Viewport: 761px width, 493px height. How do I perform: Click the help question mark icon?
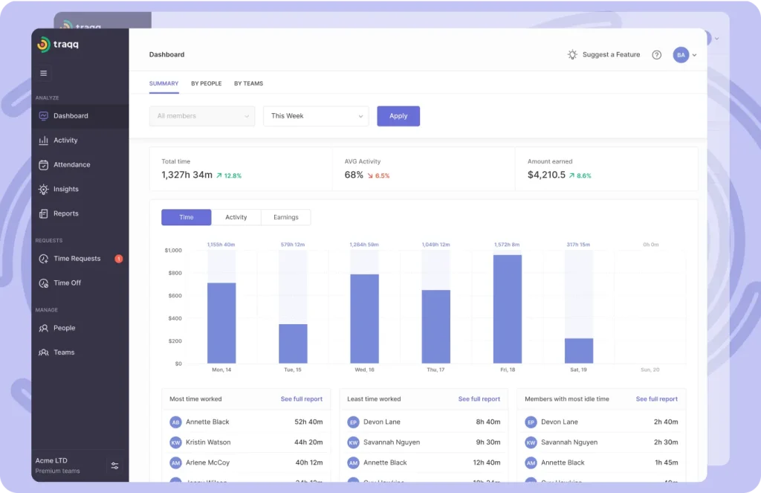[656, 55]
